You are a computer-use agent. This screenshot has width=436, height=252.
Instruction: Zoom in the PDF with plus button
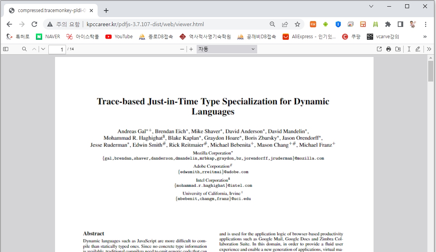pyautogui.click(x=191, y=49)
